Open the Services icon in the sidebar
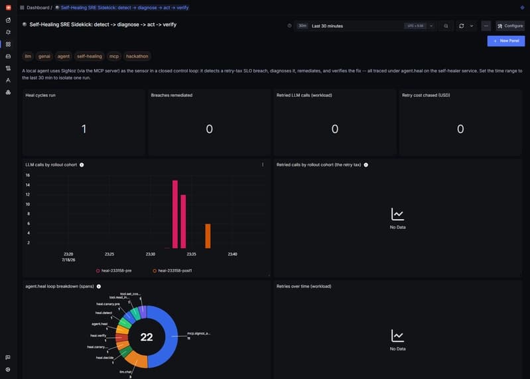The height and width of the screenshot is (379, 530). pos(8,21)
